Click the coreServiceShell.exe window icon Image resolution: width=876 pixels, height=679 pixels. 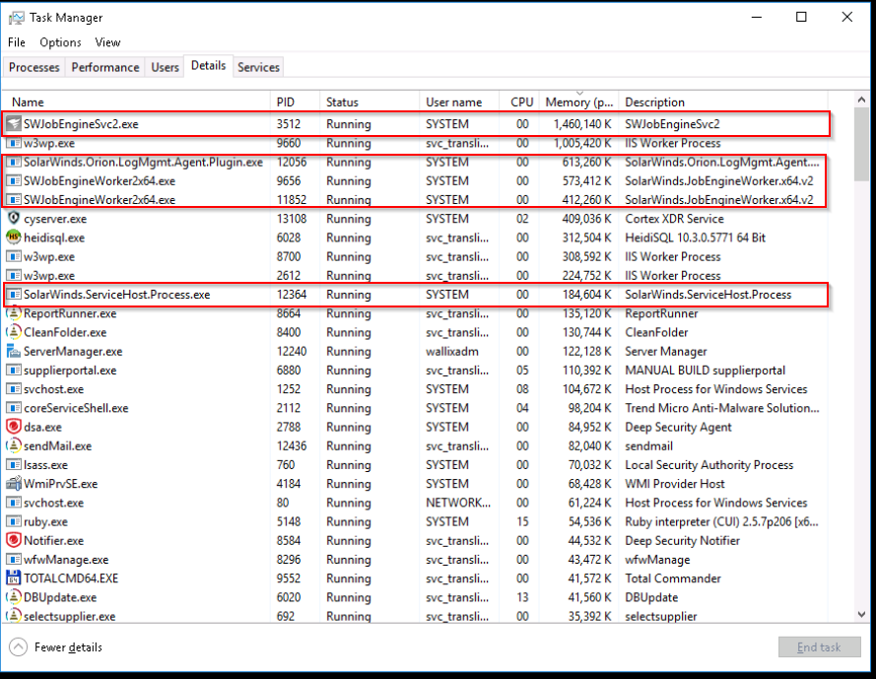[14, 408]
